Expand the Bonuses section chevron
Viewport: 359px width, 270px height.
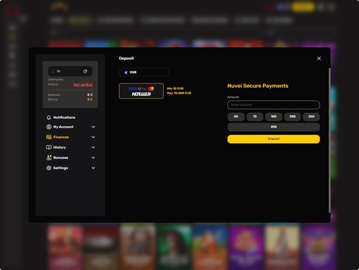pyautogui.click(x=93, y=157)
